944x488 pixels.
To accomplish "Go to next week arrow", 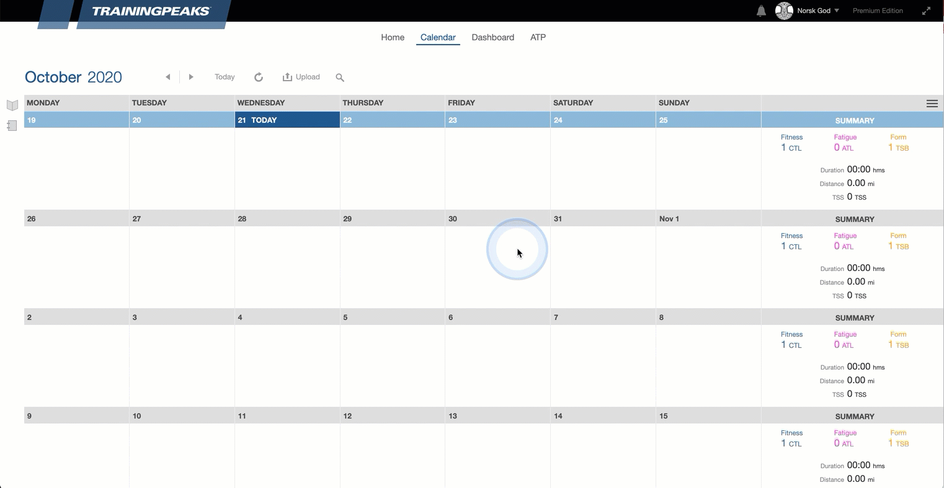I will (x=191, y=77).
